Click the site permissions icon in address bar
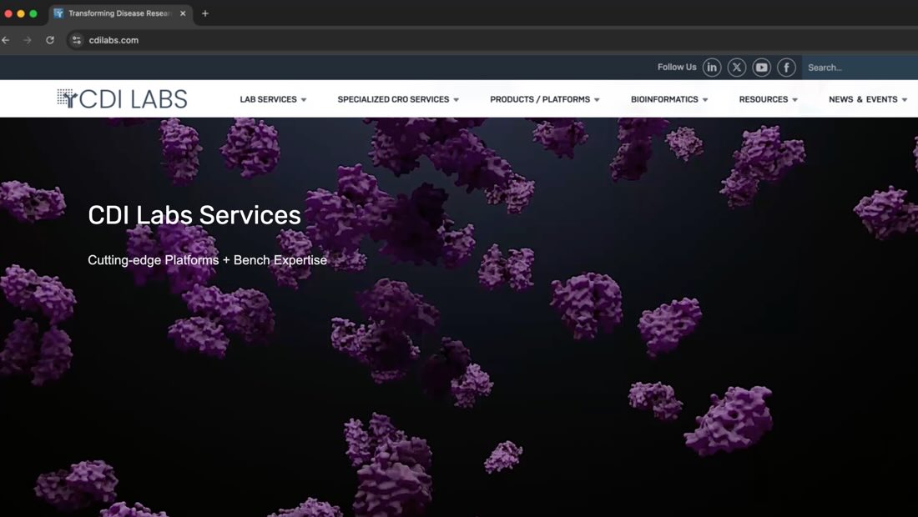The image size is (918, 517). pos(76,39)
